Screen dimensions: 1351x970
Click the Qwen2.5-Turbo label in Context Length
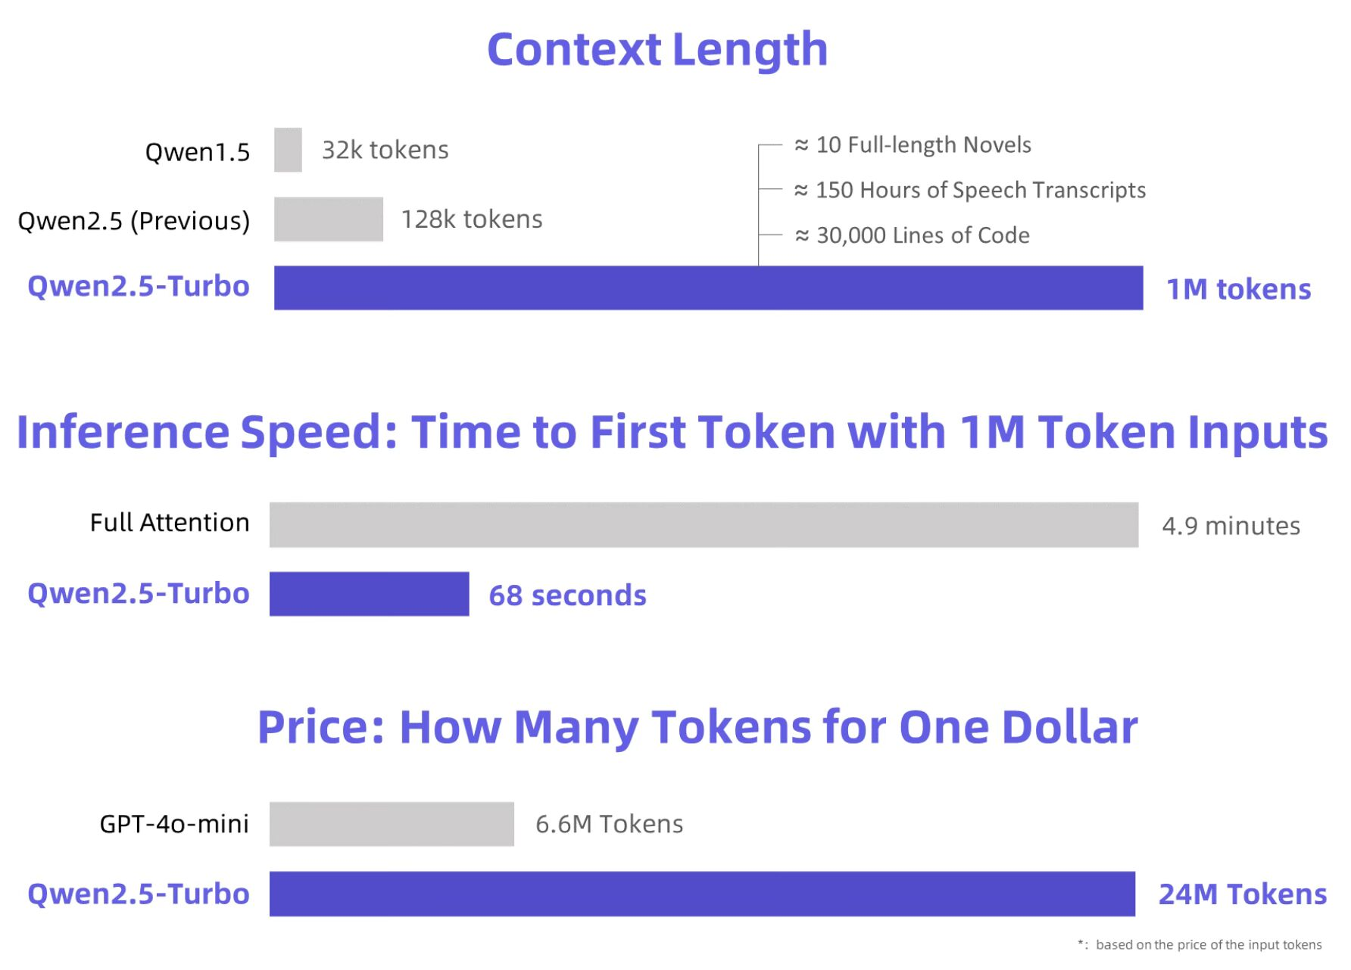click(139, 287)
